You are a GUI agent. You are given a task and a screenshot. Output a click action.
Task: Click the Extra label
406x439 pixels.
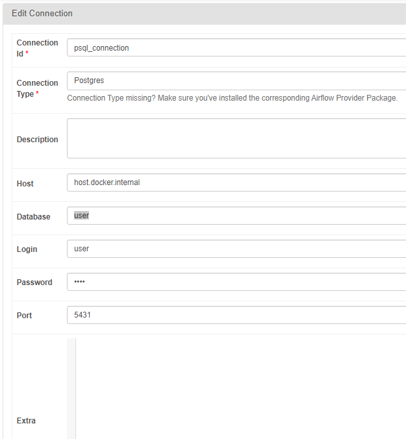(x=26, y=421)
